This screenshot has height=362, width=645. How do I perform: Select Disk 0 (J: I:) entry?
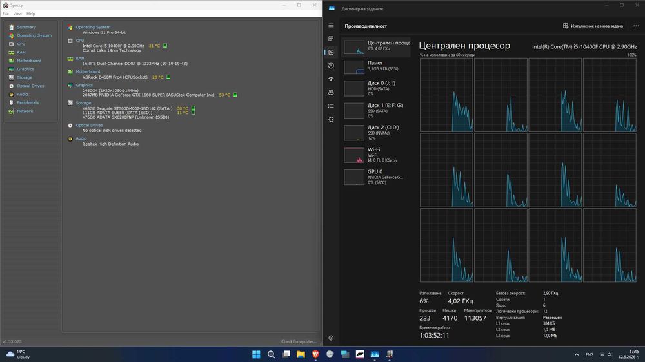pos(376,88)
